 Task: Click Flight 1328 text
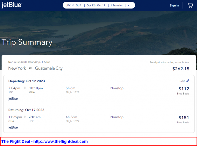[73, 92]
